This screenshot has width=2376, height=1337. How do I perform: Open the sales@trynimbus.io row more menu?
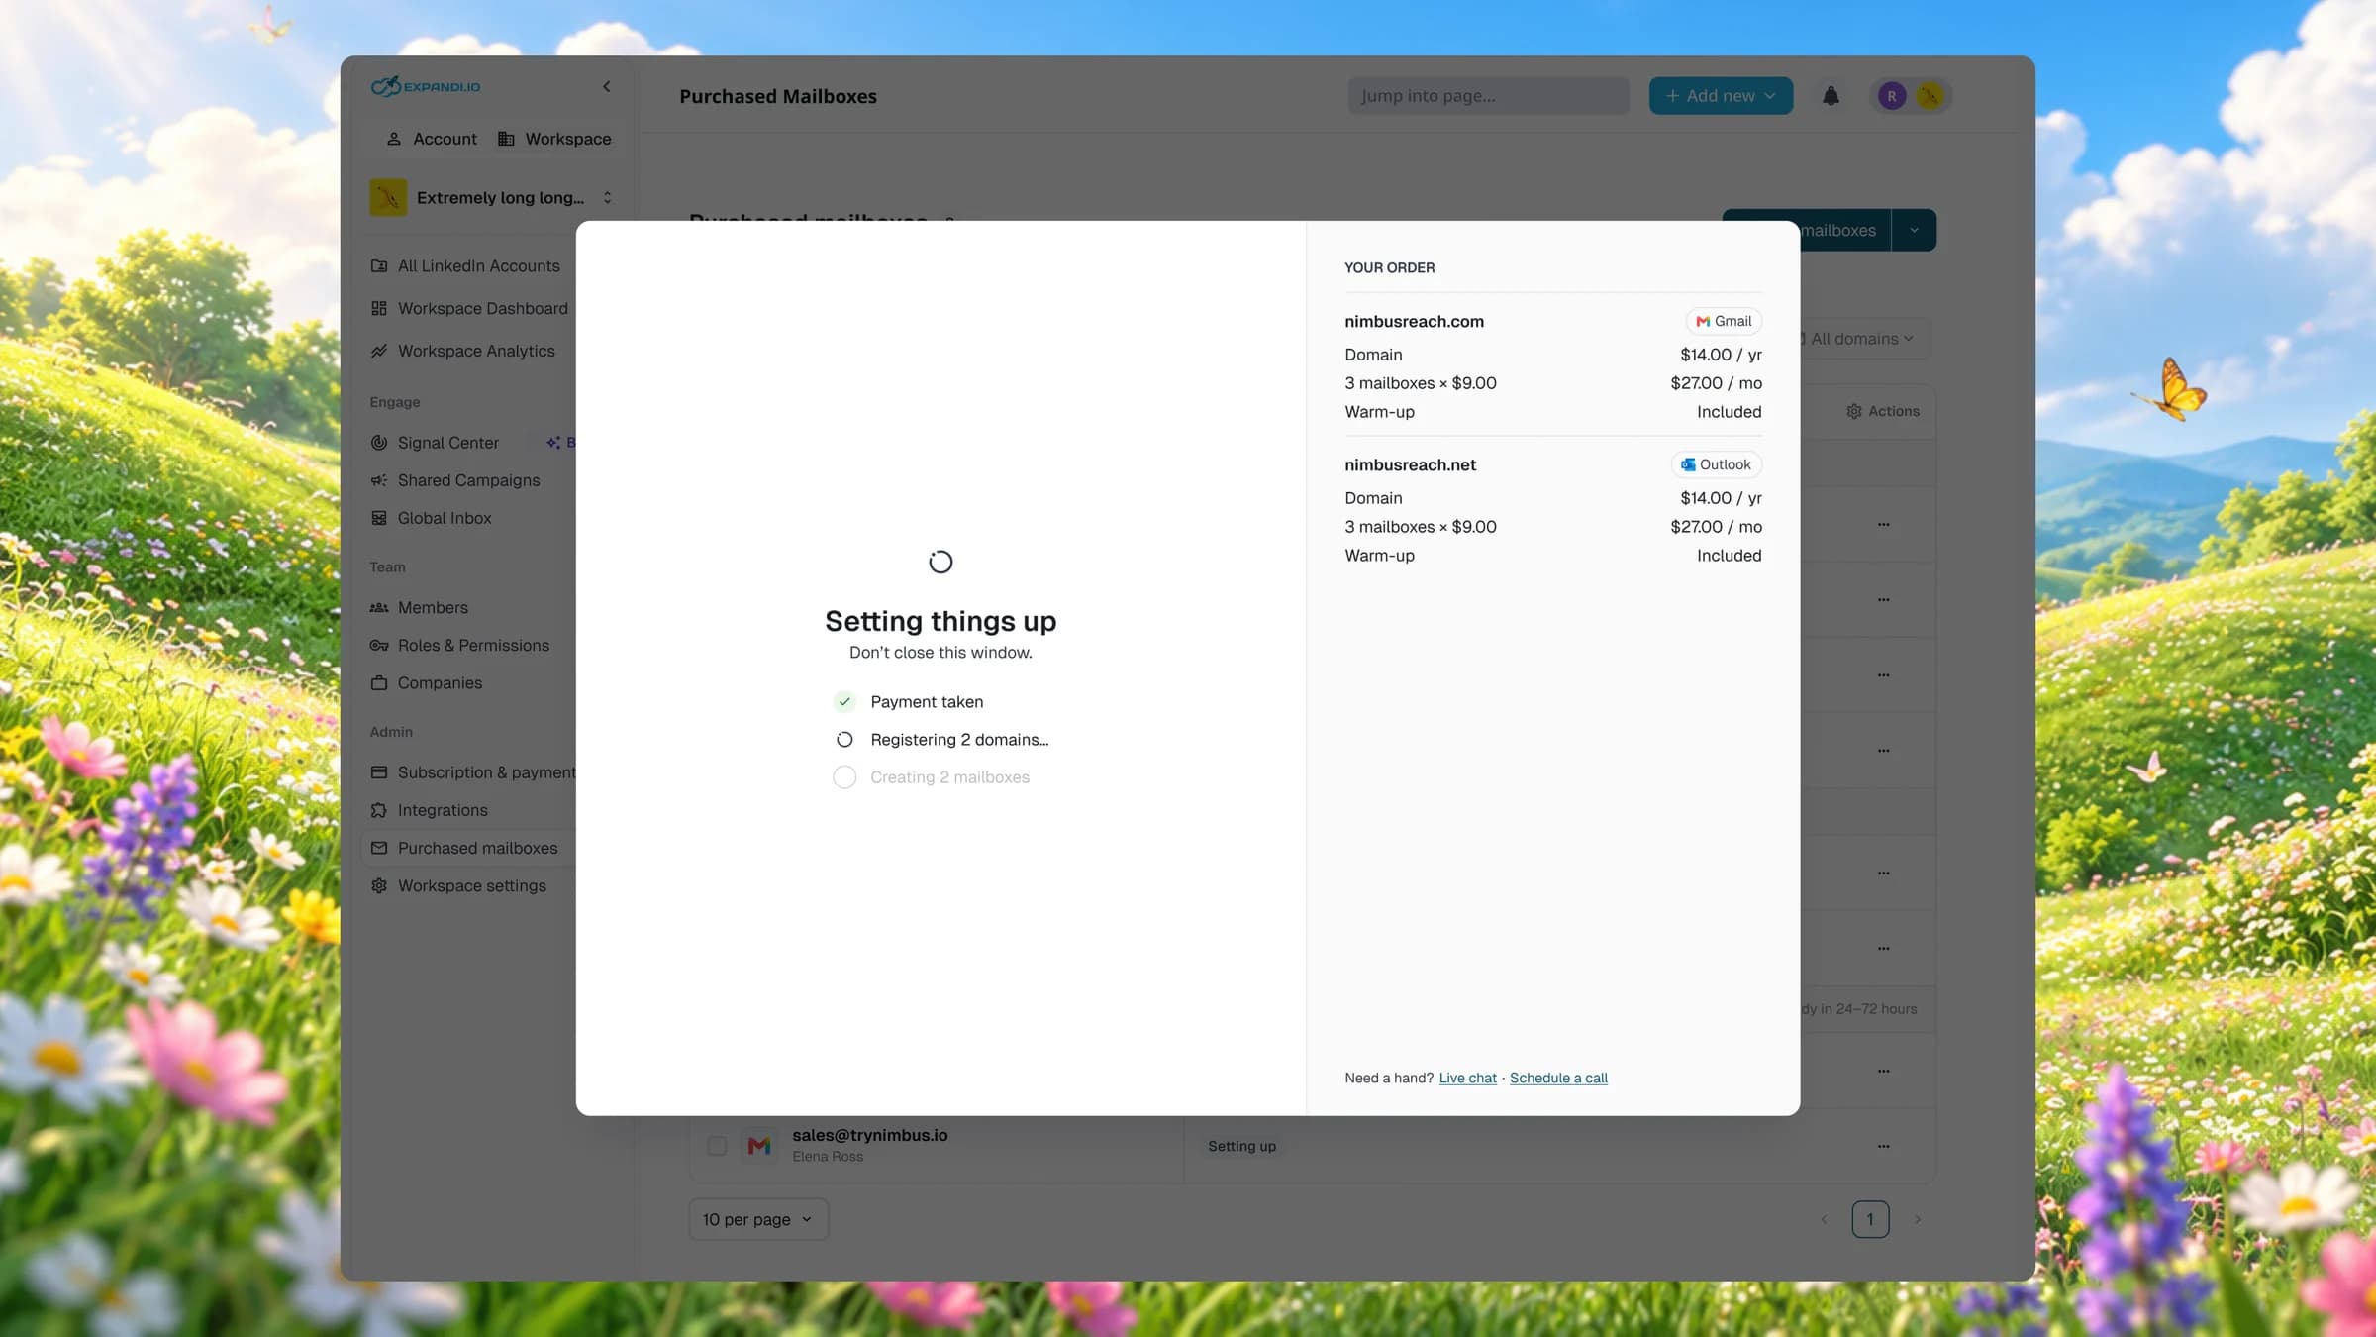(1883, 1146)
